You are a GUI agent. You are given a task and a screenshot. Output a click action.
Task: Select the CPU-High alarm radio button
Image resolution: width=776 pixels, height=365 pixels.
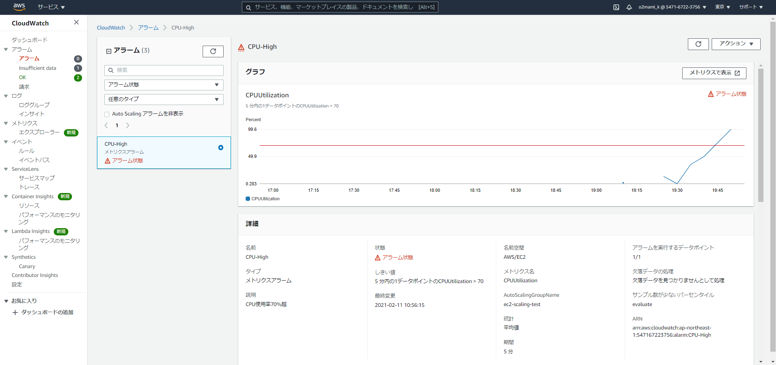point(220,148)
